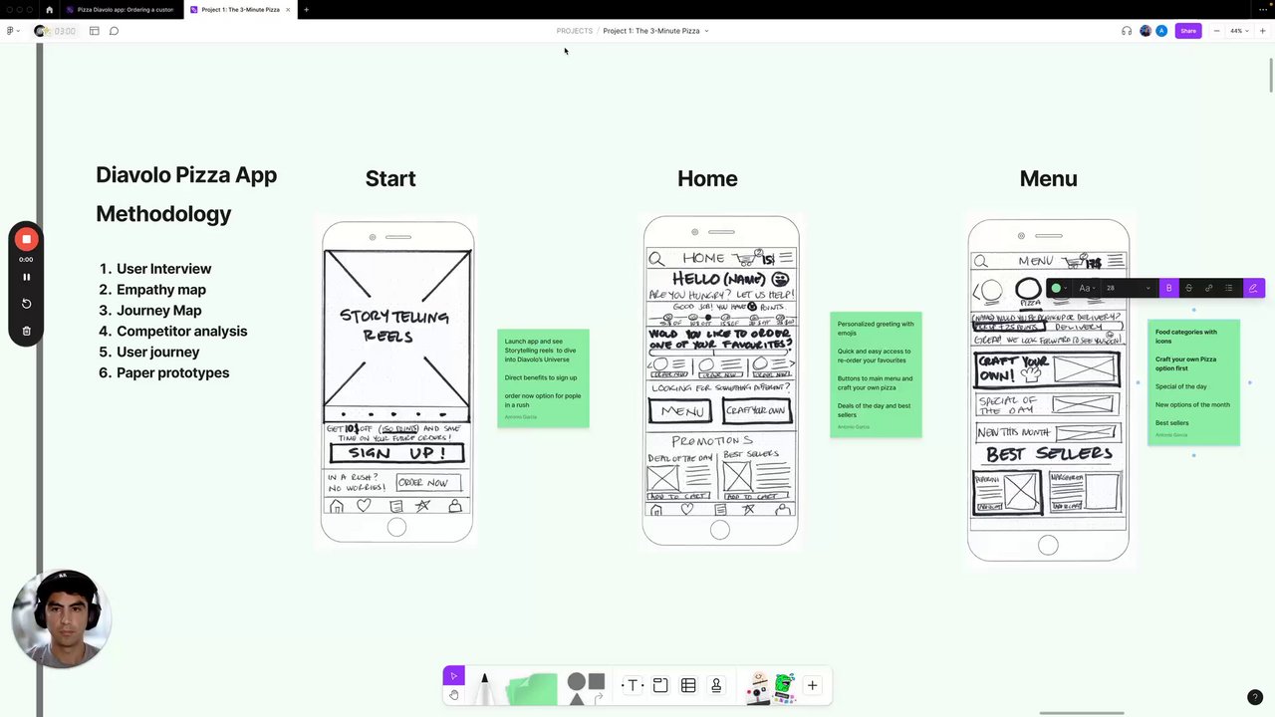This screenshot has width=1275, height=717.
Task: Stop the recording with the red button
Action: (x=27, y=239)
